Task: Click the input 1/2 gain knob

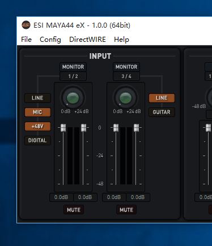Action: click(73, 98)
